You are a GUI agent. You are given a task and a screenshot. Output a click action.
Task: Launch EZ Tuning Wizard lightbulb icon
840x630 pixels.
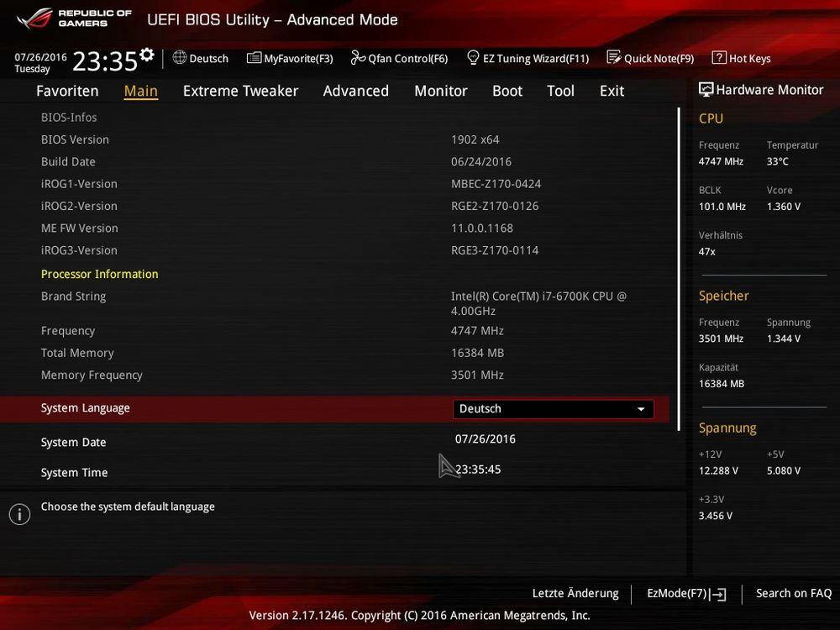pos(473,57)
